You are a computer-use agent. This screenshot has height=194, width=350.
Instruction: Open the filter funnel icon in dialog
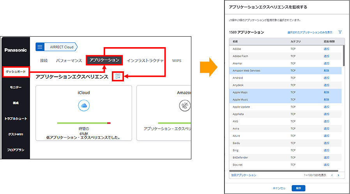click(340, 32)
